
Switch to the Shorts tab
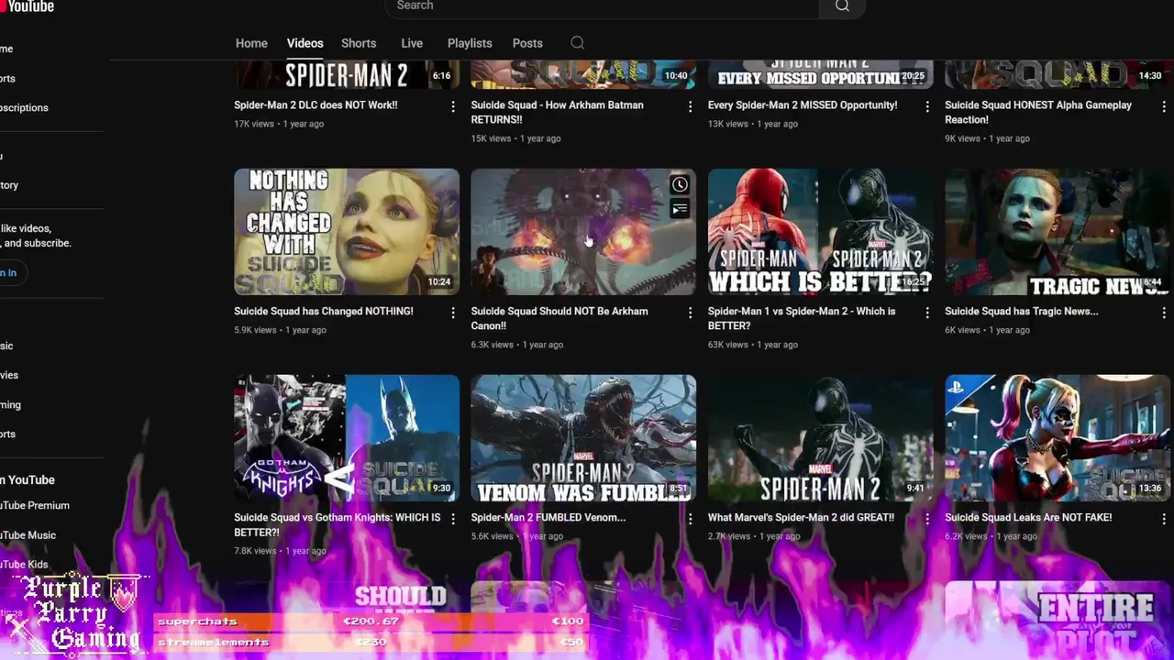(359, 43)
